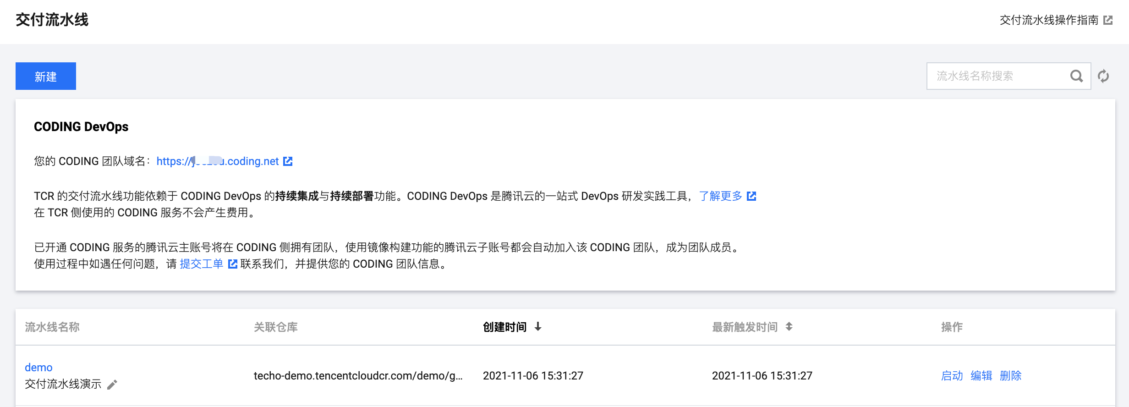Click the 流水线名称 column header
This screenshot has height=407, width=1129.
pos(52,327)
